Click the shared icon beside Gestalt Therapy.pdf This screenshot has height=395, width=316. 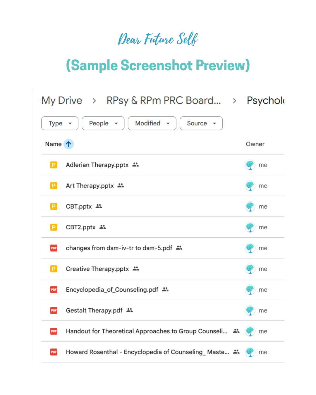point(130,310)
